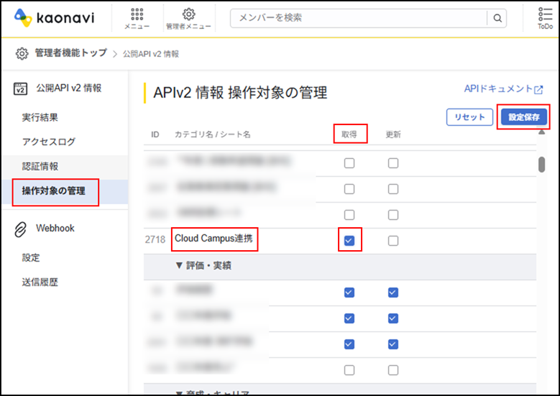Open the メニュー grid icon
The image size is (560, 396).
(x=137, y=14)
